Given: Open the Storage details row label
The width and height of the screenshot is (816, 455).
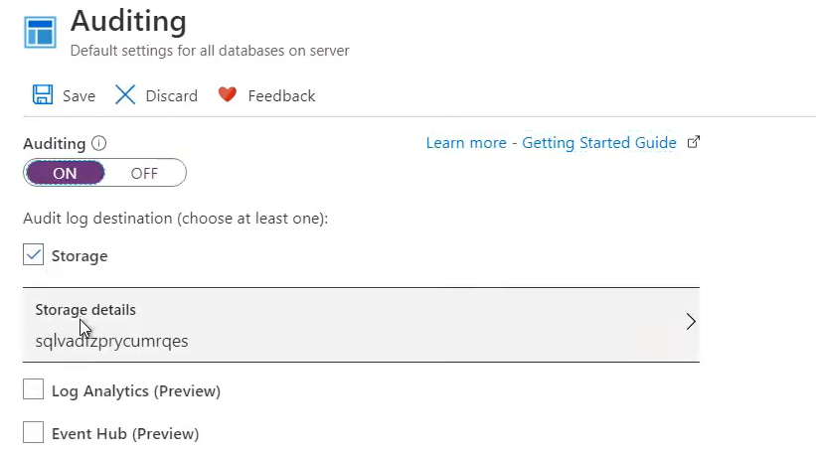Looking at the screenshot, I should coord(85,310).
